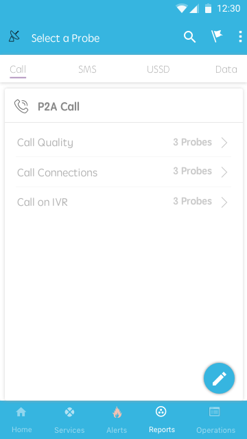This screenshot has height=439, width=247.
Task: Switch to the USSD tab
Action: 158,69
